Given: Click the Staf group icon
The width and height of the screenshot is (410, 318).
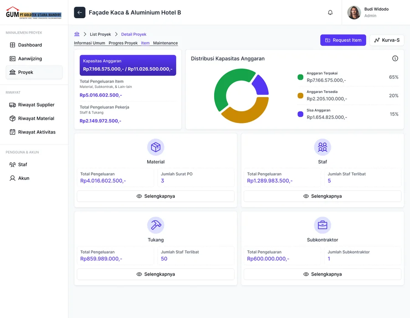Looking at the screenshot, I should (x=323, y=147).
